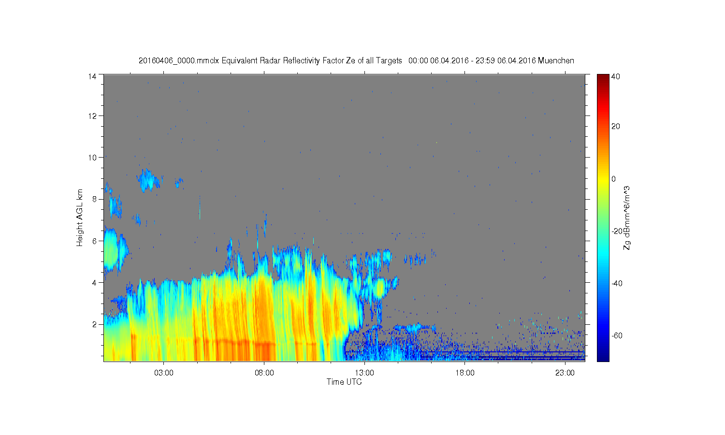Click the 'Zg dBmm^6/m^3' colorbar title

tap(627, 217)
